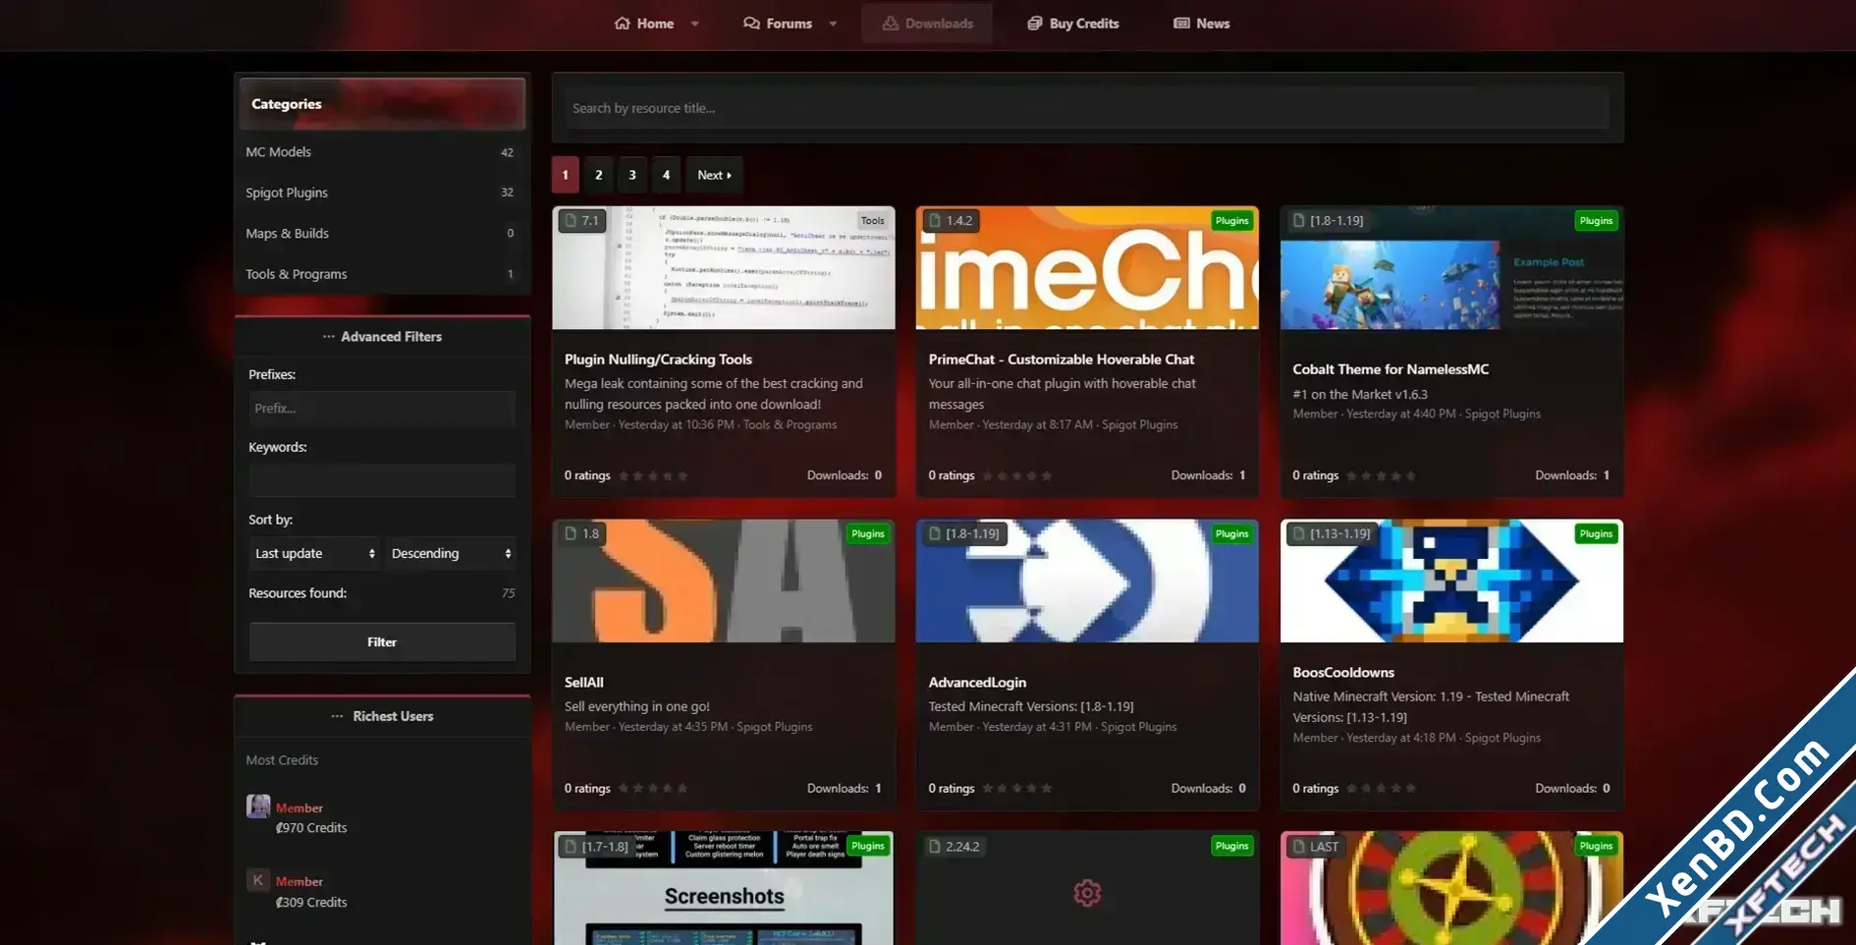Open BoosCooldowns thumbnail image
Screen dimensions: 1856x945
(x=1451, y=581)
